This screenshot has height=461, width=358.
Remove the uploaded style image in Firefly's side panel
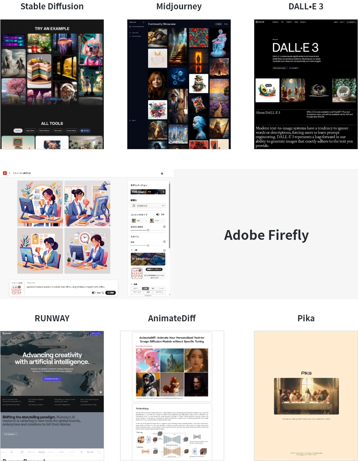tap(140, 270)
